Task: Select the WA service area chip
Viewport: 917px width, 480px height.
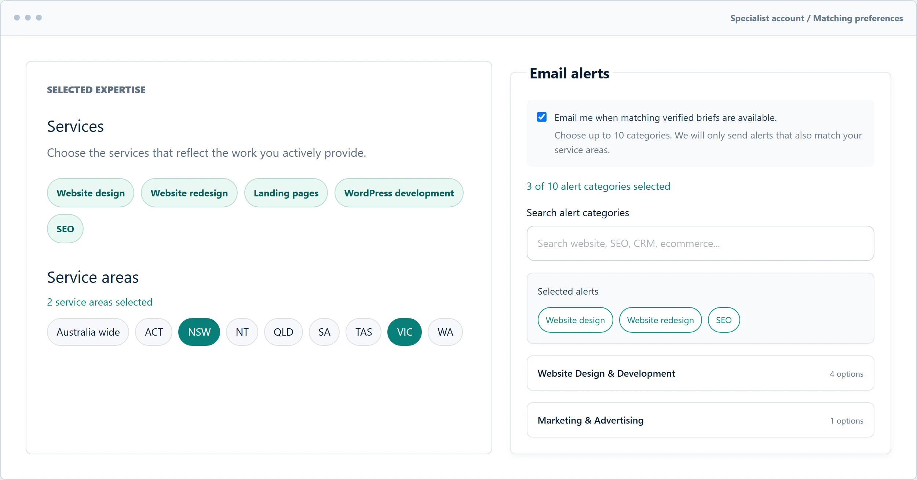Action: tap(445, 332)
